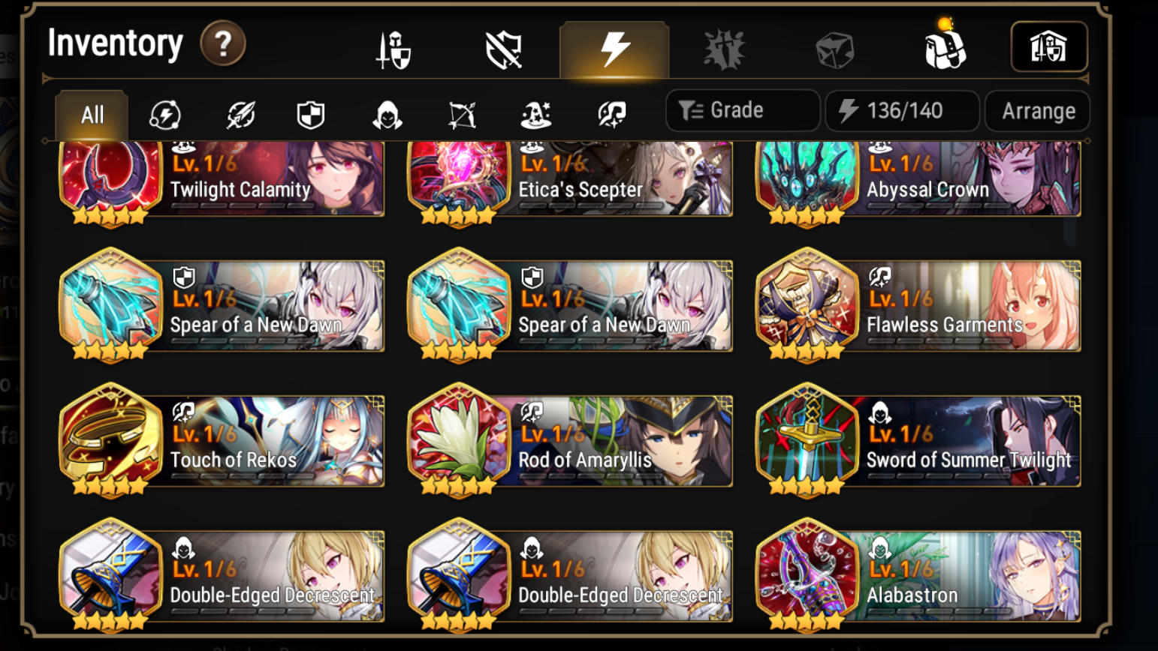Select the Flawless Garments artifact
1158x651 pixels.
click(918, 306)
